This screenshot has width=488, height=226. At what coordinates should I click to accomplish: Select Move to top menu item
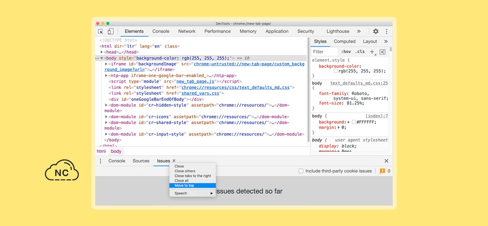(192, 185)
